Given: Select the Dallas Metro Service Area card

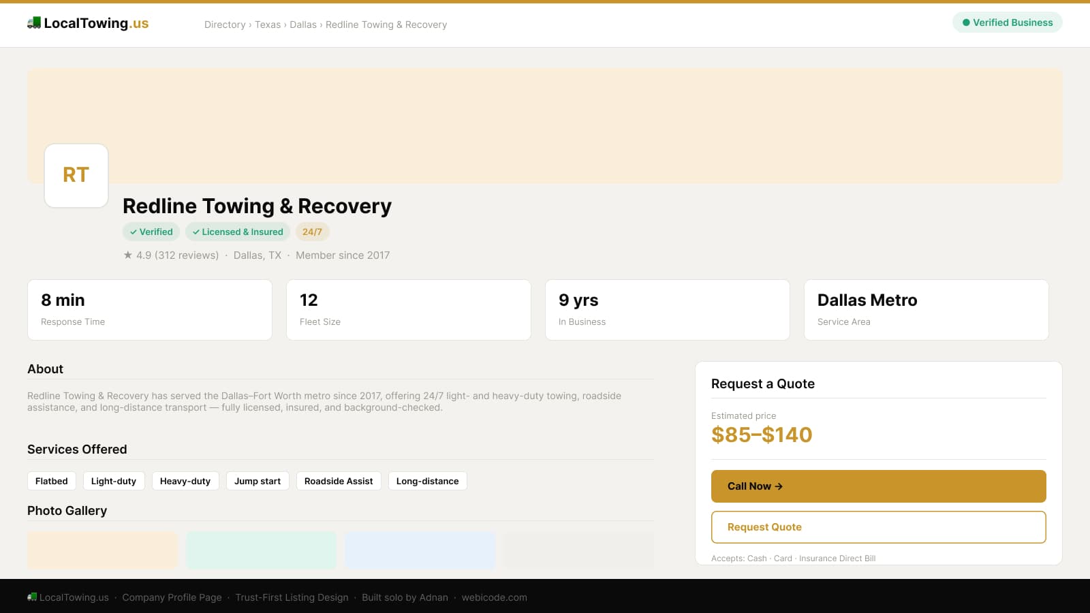Looking at the screenshot, I should point(926,310).
